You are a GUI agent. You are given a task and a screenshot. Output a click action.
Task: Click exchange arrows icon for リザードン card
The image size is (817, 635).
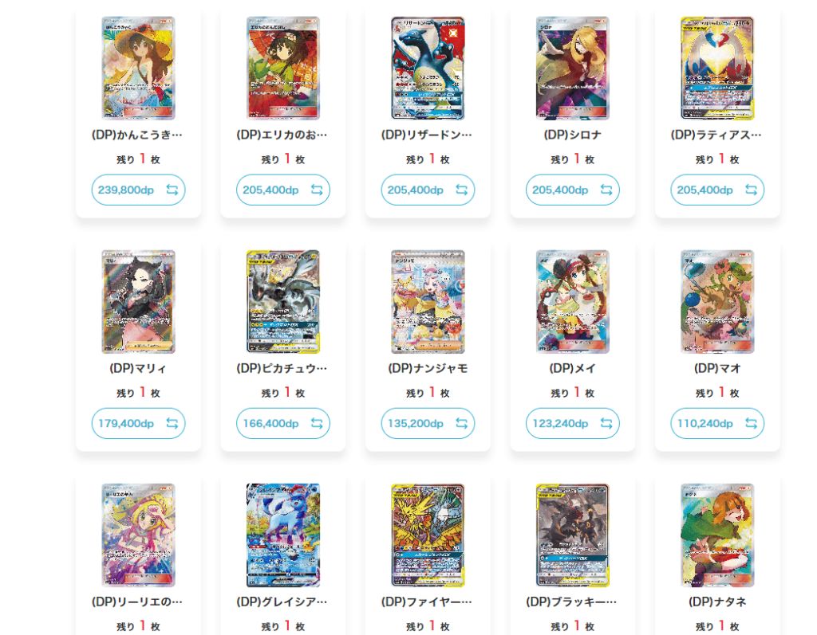click(x=462, y=190)
